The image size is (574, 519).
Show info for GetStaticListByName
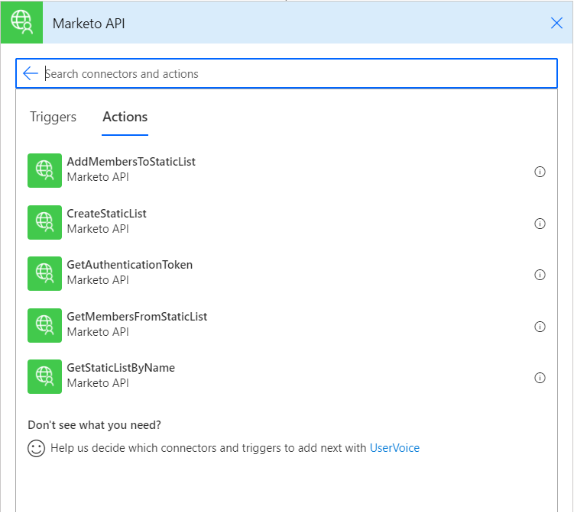[540, 378]
